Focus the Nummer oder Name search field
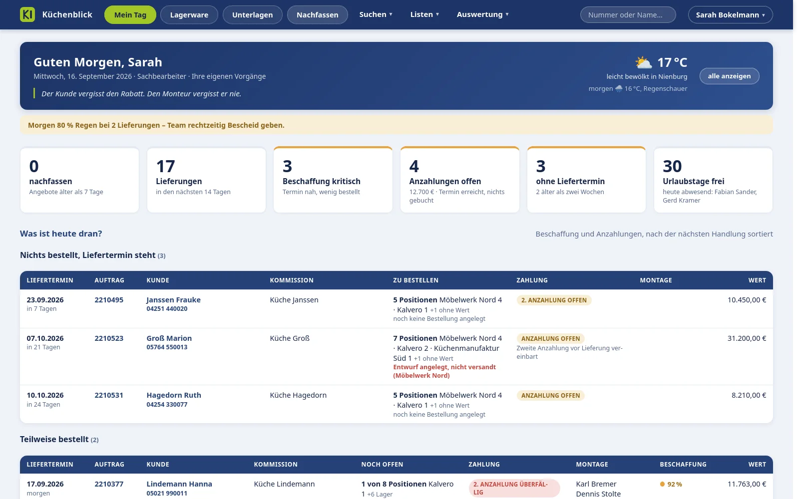Image resolution: width=799 pixels, height=499 pixels. click(628, 15)
